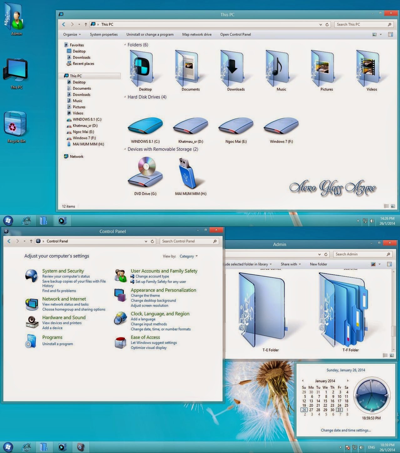Click refresh button in This PC address bar
400x453 pixels.
click(x=327, y=24)
